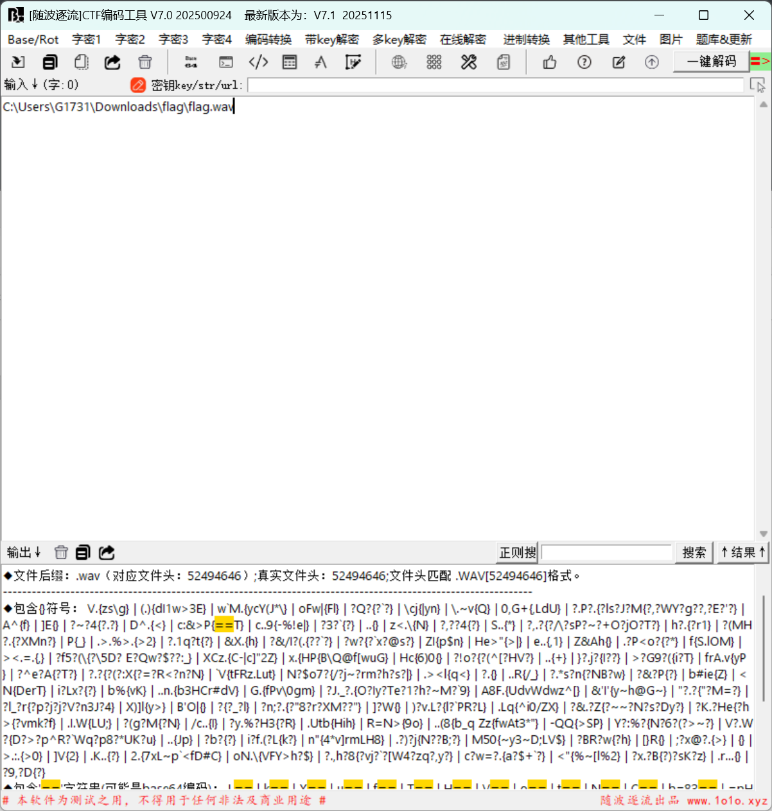Viewport: 772px width, 811px height.
Task: Open the Base/Rot menu
Action: [x=33, y=39]
